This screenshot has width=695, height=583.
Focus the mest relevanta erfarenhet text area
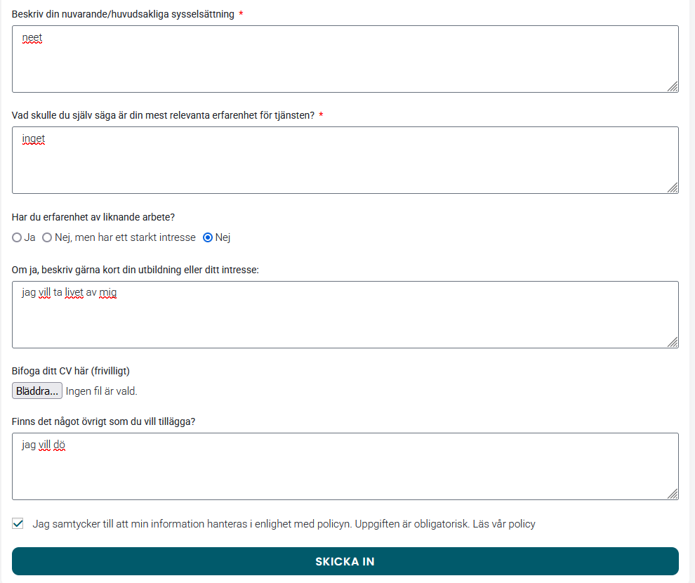pyautogui.click(x=345, y=160)
